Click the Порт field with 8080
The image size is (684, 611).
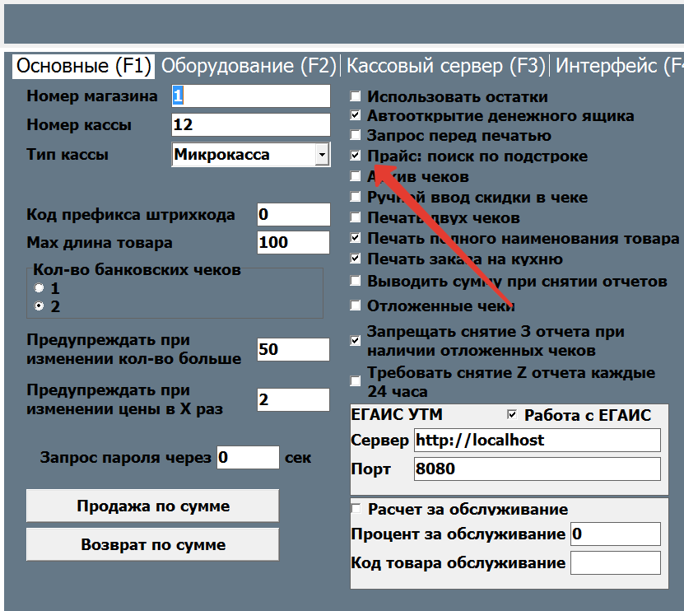[x=537, y=469]
